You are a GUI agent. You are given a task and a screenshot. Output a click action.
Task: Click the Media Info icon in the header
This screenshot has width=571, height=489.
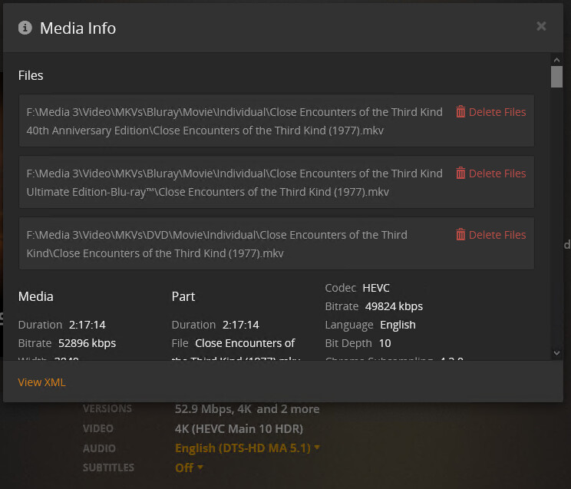pyautogui.click(x=25, y=28)
